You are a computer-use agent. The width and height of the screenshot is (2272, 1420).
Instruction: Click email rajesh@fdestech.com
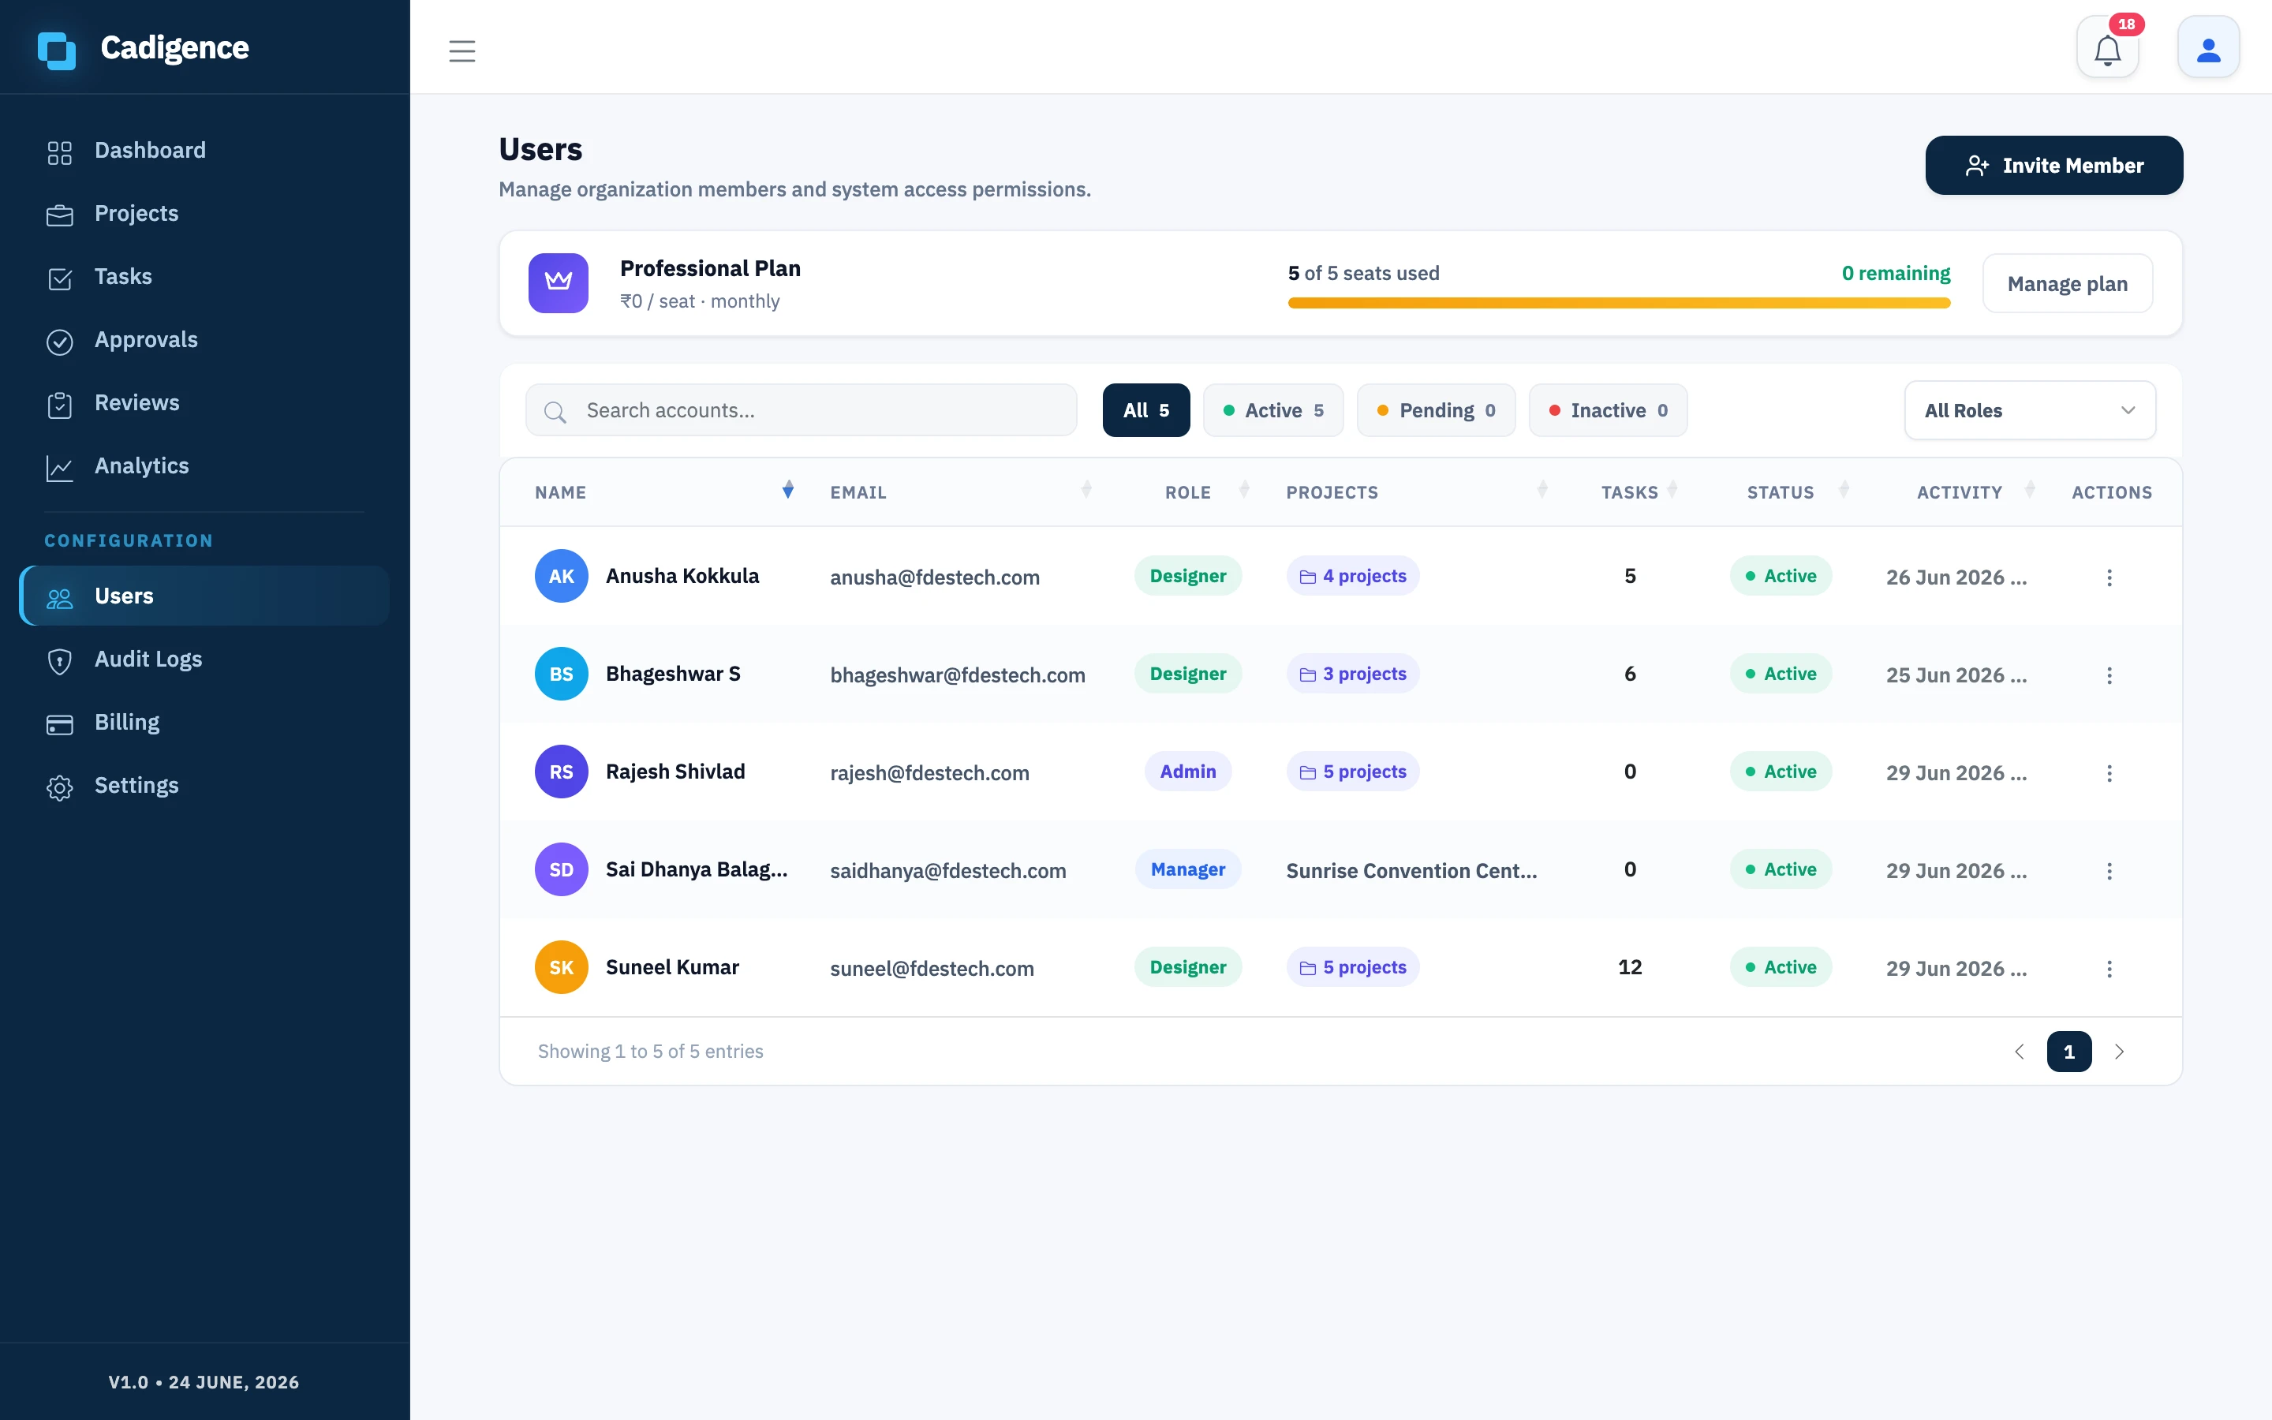point(929,773)
